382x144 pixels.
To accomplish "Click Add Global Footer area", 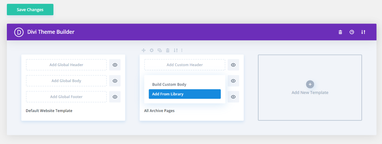I will pos(66,97).
